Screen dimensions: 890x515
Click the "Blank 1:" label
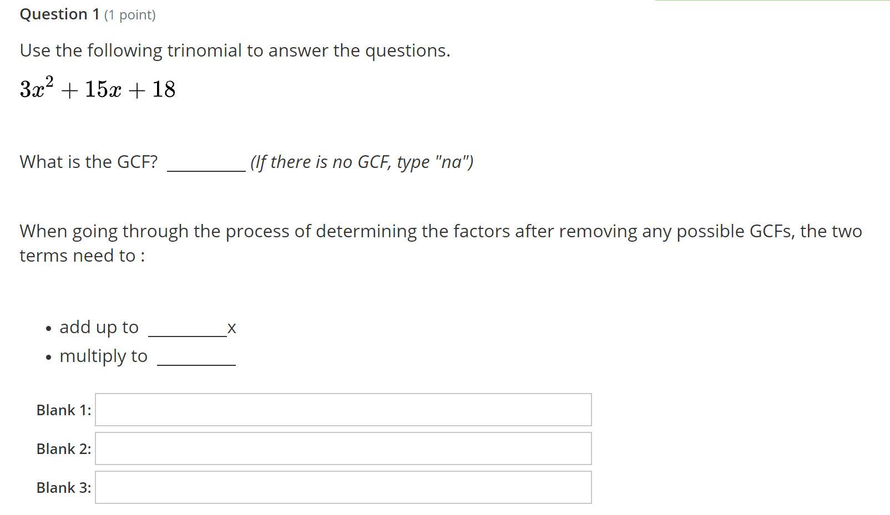coord(64,410)
